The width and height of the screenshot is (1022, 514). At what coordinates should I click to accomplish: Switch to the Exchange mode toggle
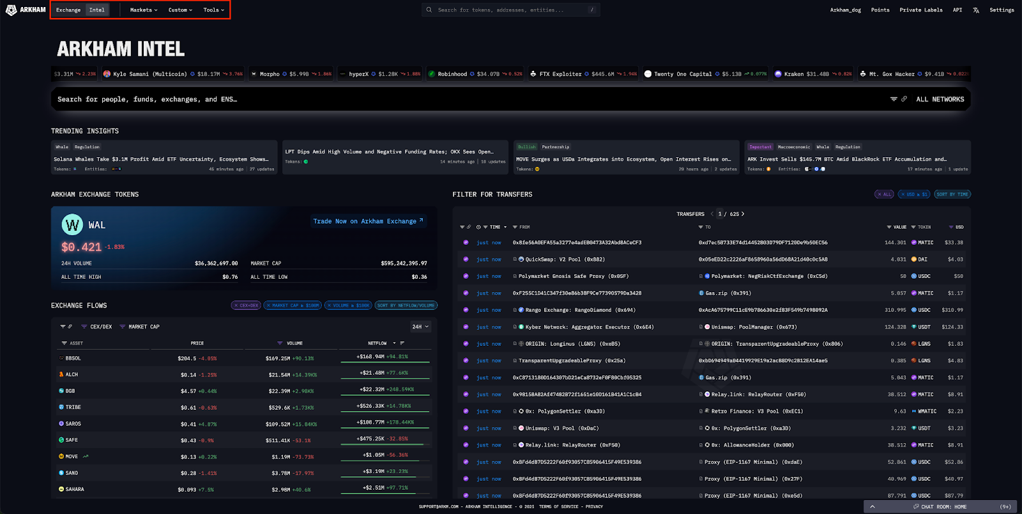tap(68, 10)
